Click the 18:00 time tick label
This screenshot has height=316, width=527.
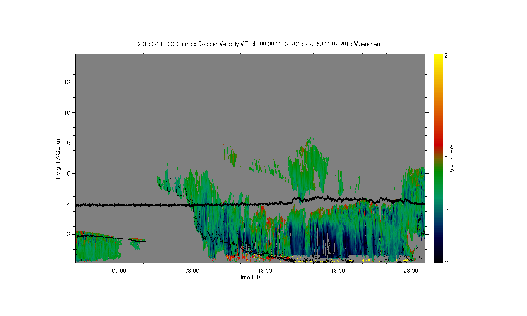coord(338,271)
